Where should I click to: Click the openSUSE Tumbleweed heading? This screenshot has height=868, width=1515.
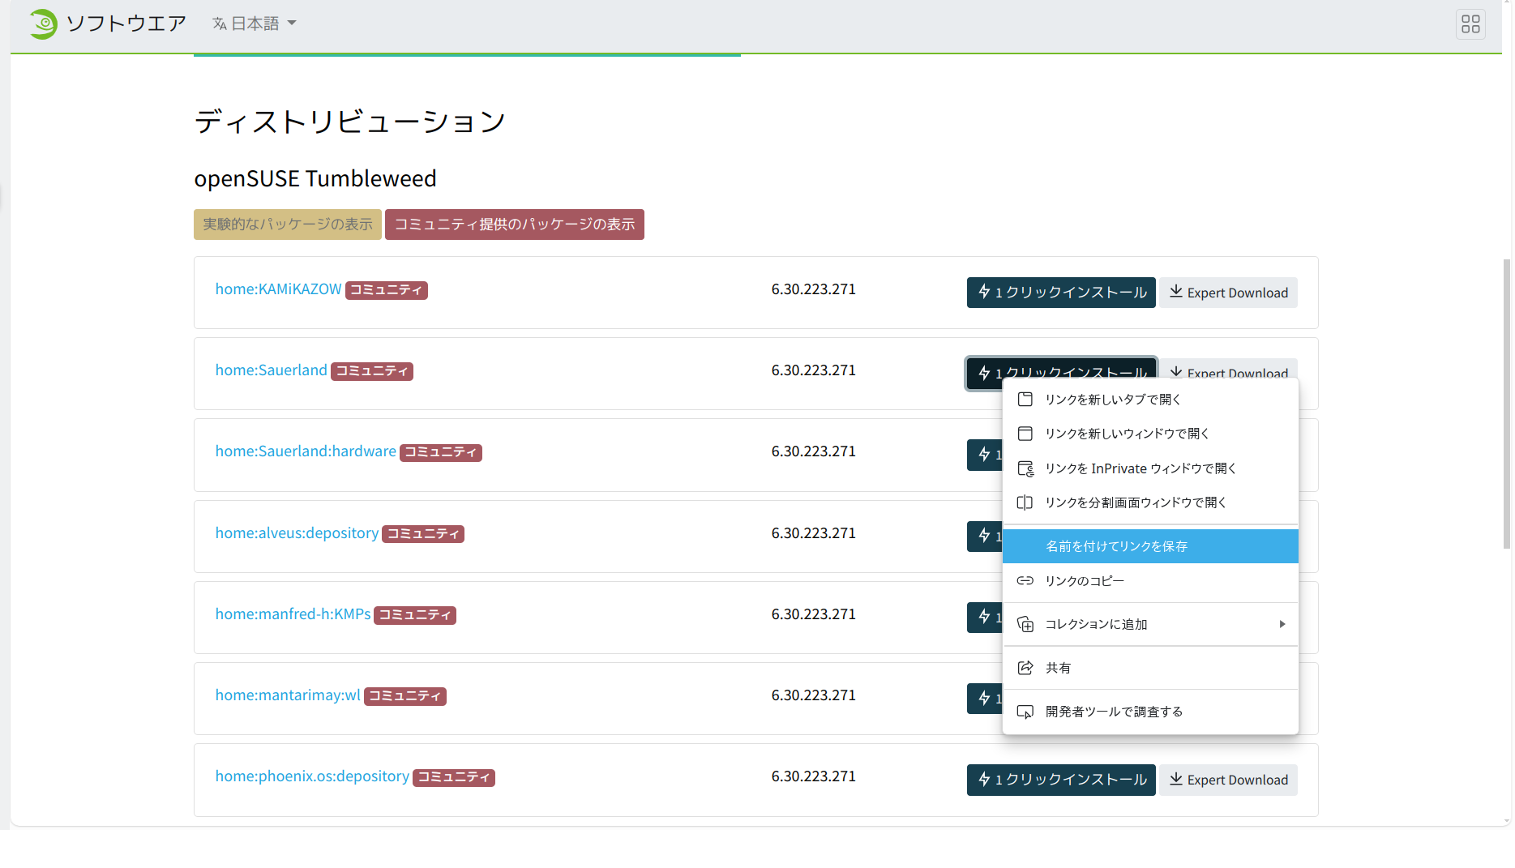[x=315, y=178]
